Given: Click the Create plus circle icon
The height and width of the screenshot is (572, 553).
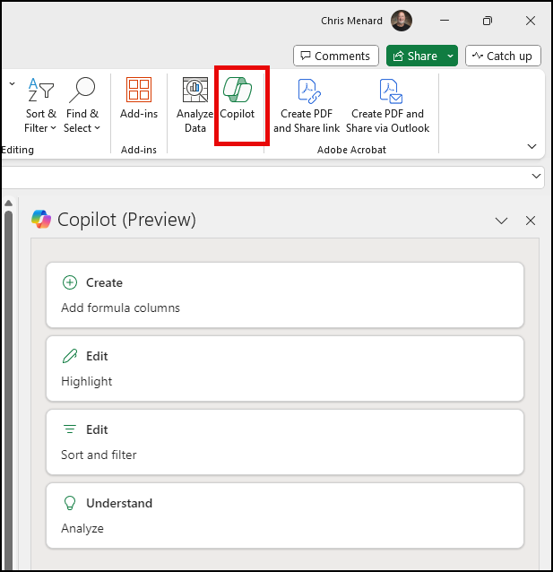Looking at the screenshot, I should coord(70,282).
